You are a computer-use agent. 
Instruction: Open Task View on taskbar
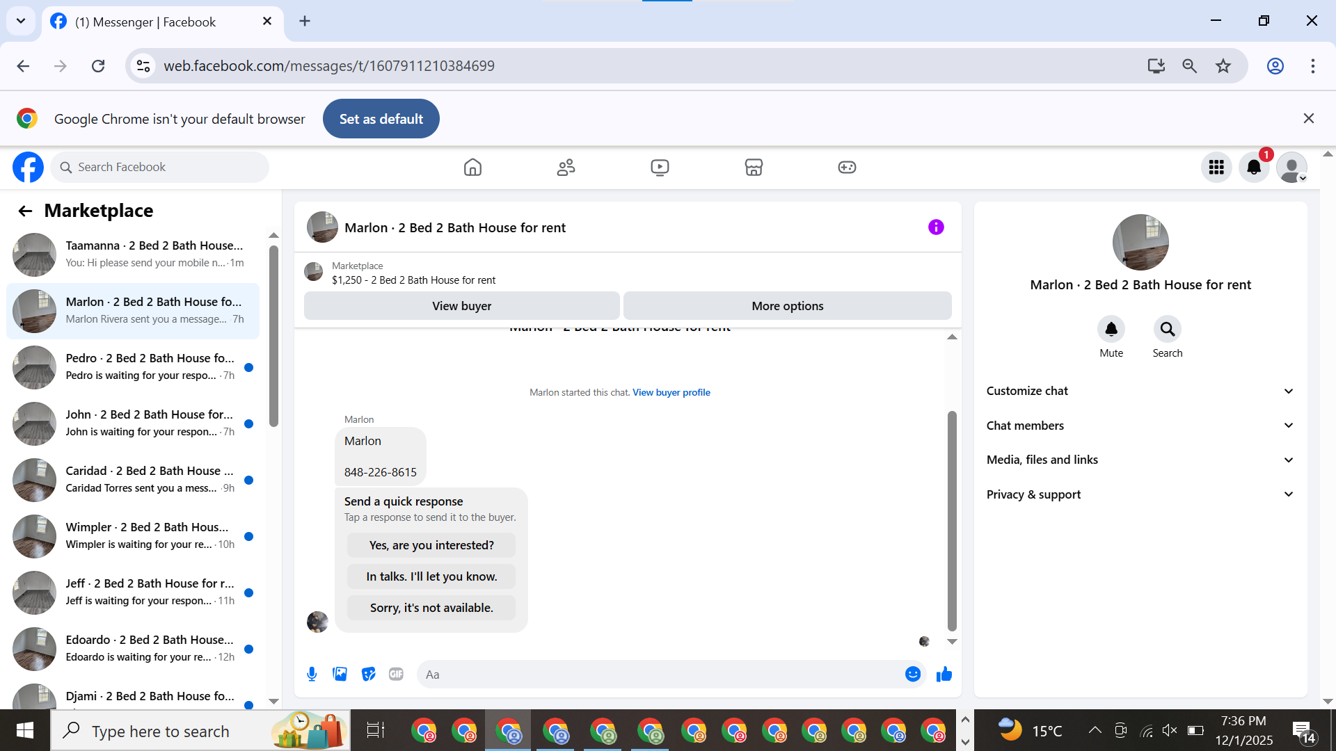(375, 730)
